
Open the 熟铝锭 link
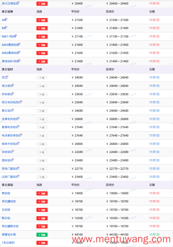pos(6,193)
